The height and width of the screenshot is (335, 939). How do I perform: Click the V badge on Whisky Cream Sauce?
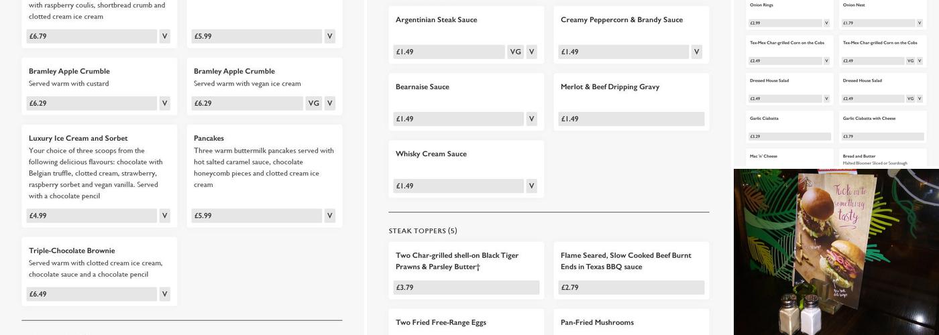[531, 186]
